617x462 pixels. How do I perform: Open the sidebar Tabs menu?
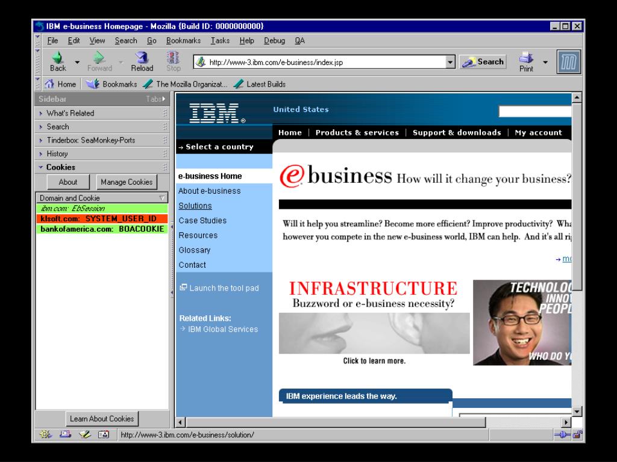[x=156, y=99]
